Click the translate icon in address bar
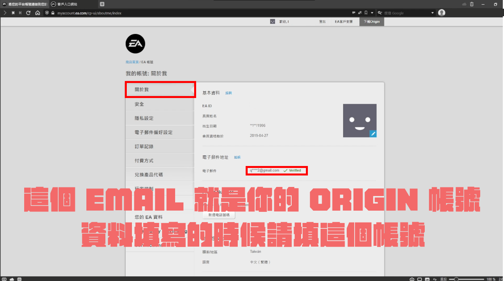 (360, 13)
